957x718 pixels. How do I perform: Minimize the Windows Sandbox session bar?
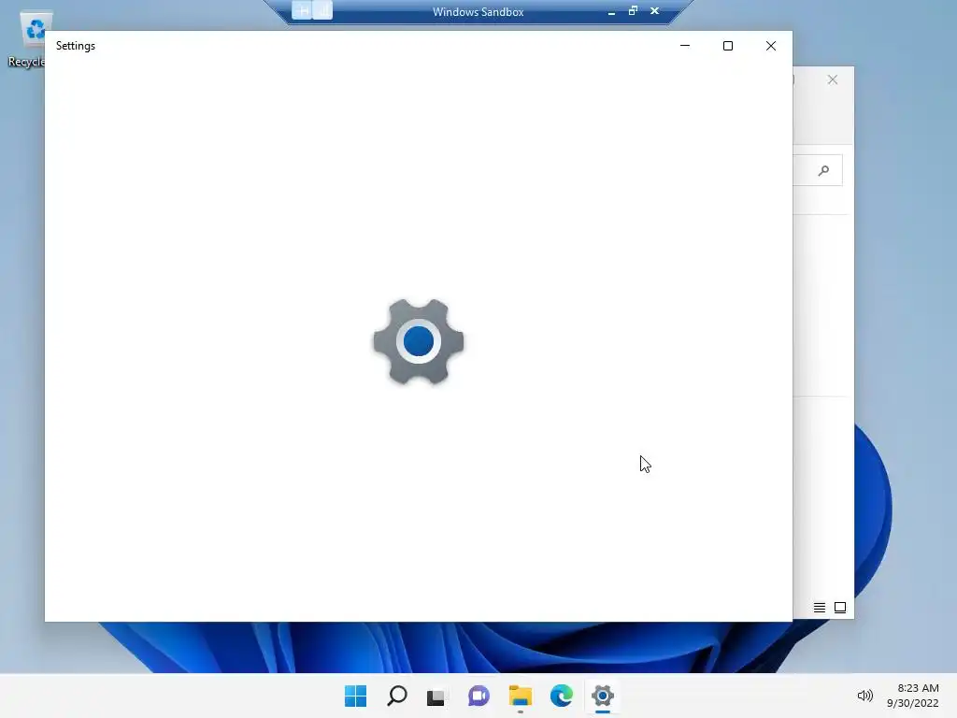(611, 11)
